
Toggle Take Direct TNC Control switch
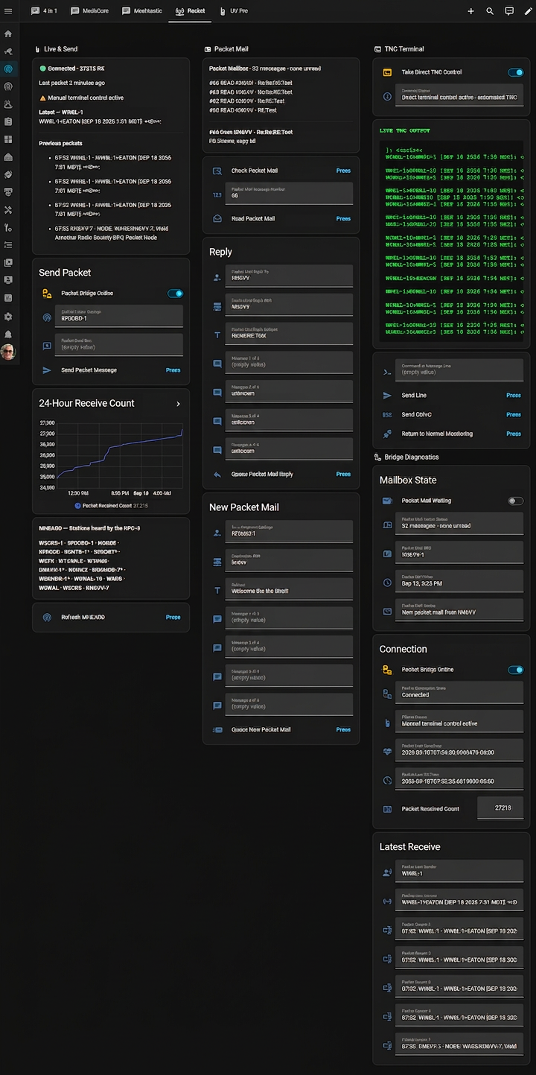pyautogui.click(x=515, y=72)
